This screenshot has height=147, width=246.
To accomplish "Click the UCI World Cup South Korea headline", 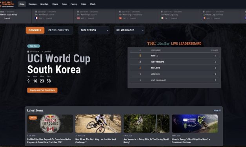I will coord(59,64).
